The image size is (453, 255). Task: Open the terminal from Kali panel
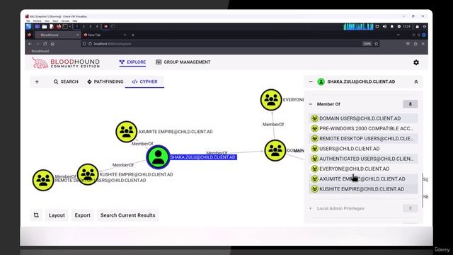point(65,27)
